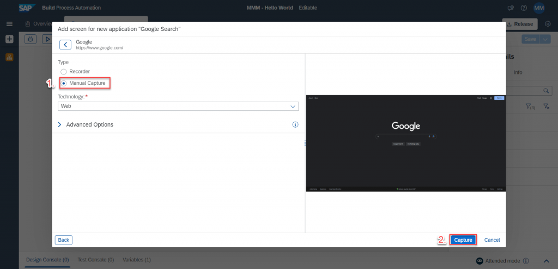The image size is (558, 269).
Task: Click the panel splitter handle dots
Action: 305,143
